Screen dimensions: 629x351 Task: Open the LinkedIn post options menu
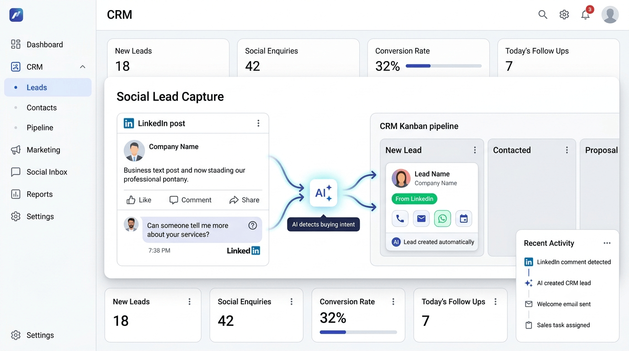(258, 123)
